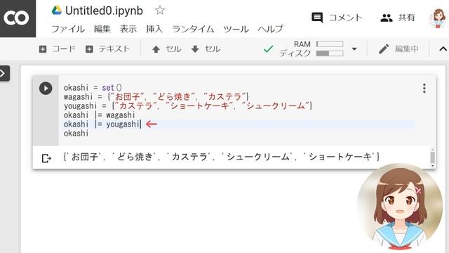Open the ランタイム menu
449x253 pixels.
[193, 29]
